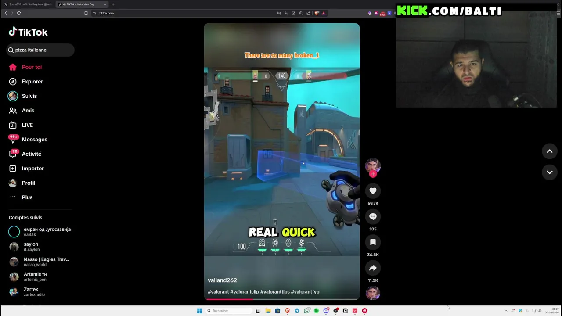This screenshot has width=562, height=316.
Task: Open the taskbar clock and date
Action: (552, 311)
